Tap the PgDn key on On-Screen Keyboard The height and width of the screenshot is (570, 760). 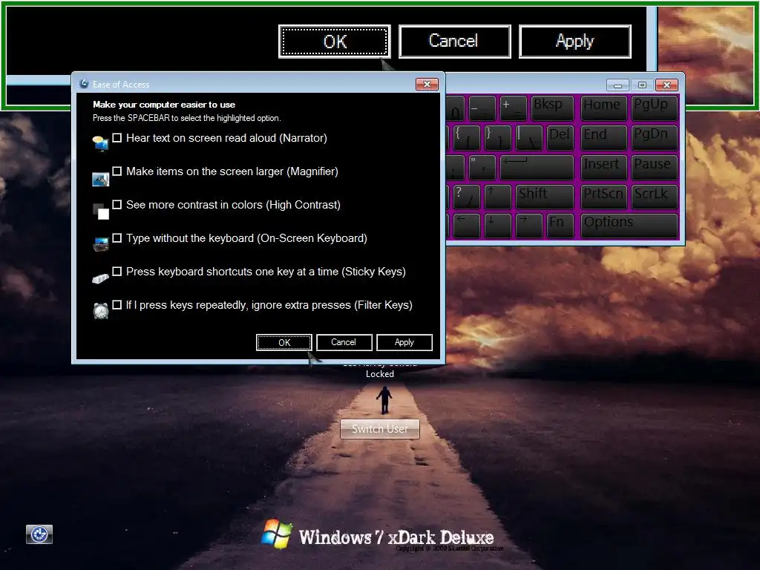(655, 137)
